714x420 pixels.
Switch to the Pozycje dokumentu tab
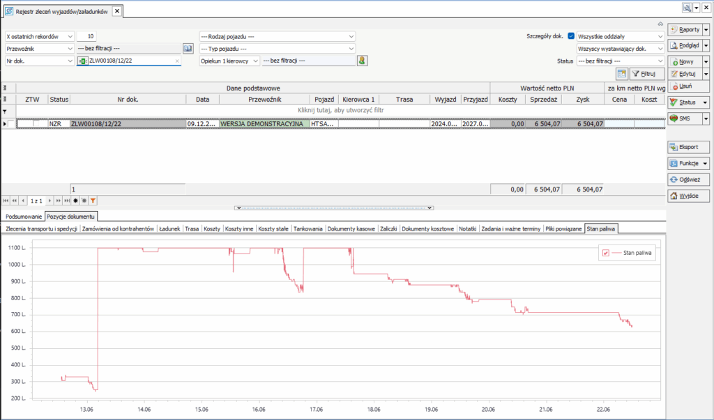70,217
